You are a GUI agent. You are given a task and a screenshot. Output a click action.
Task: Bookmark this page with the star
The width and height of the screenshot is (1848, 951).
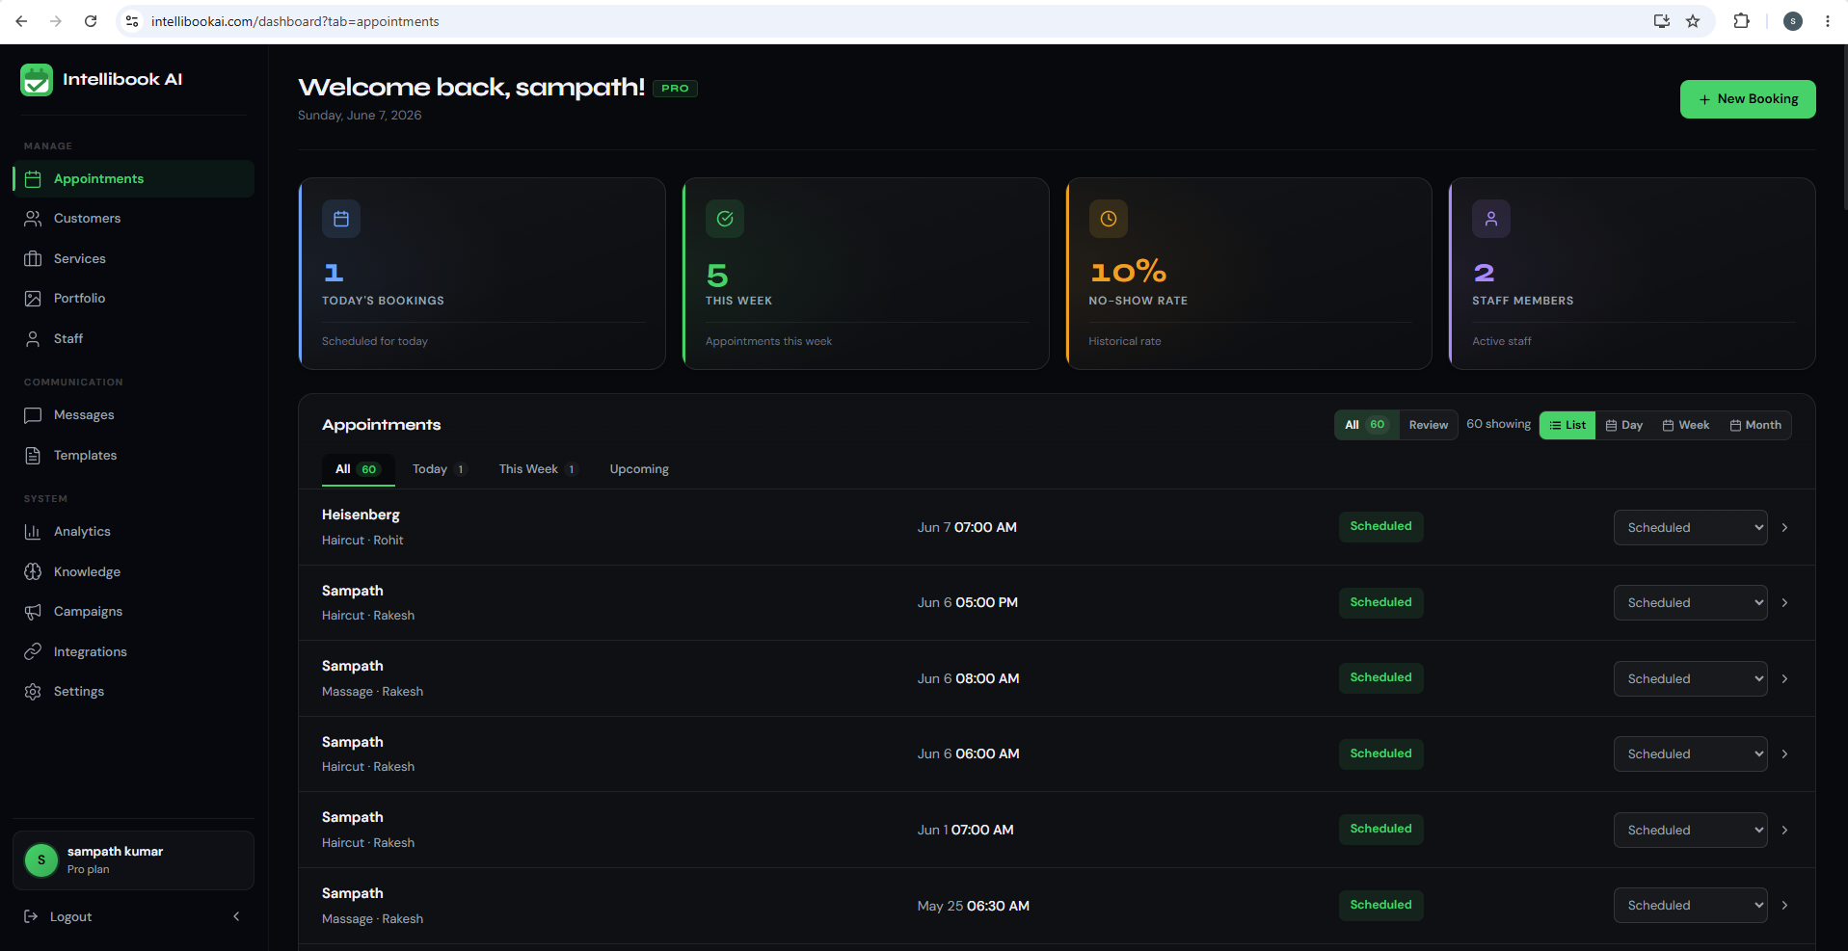(1693, 21)
